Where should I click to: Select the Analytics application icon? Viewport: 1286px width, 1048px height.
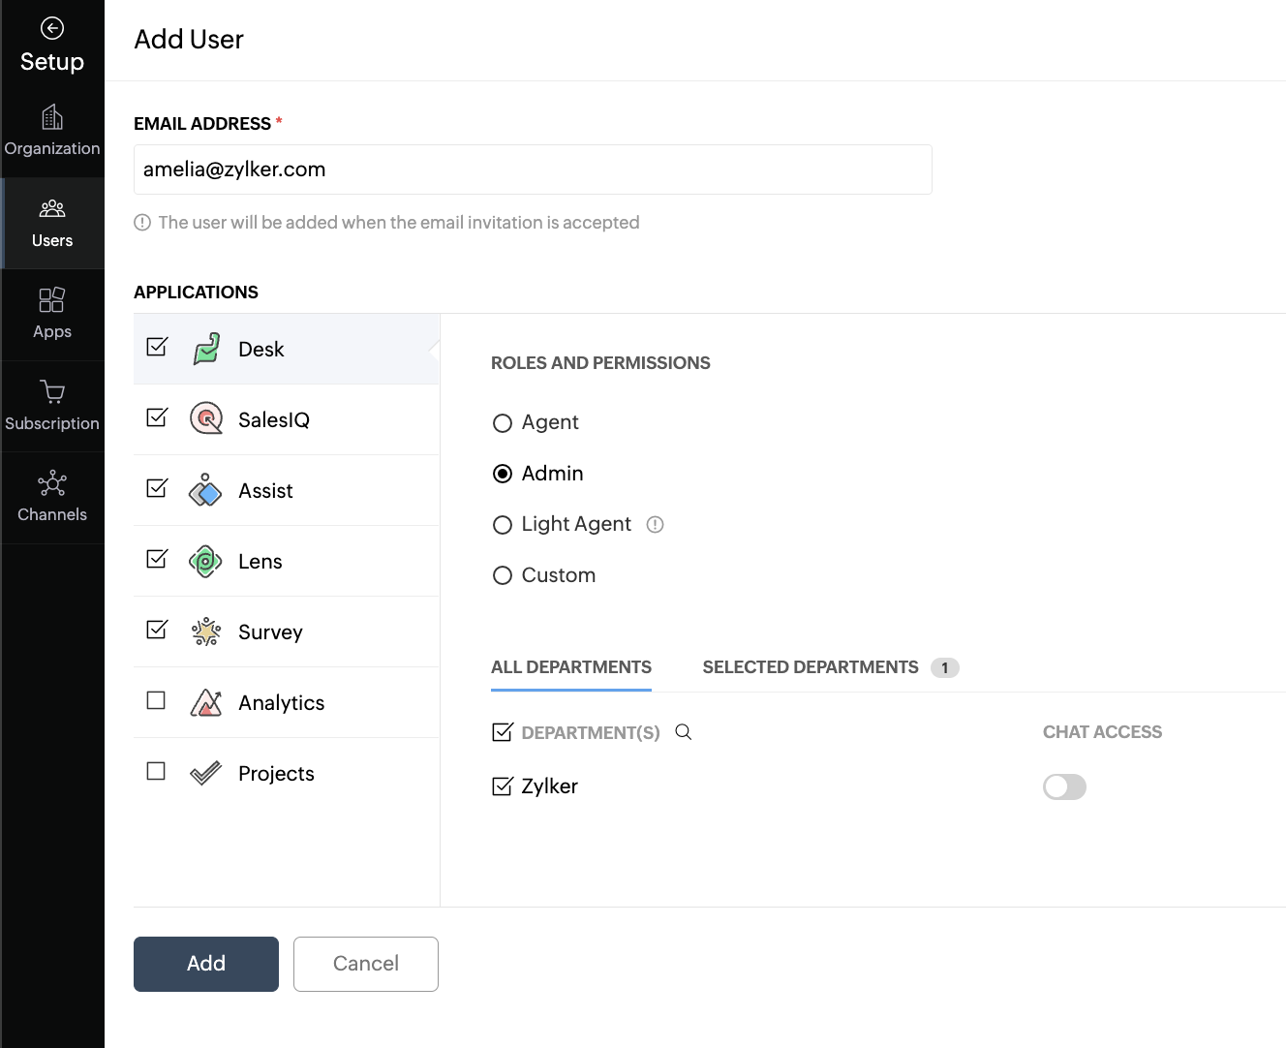[205, 702]
